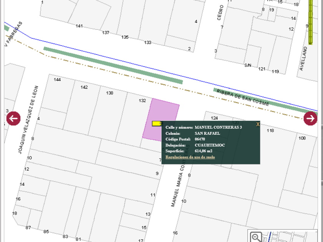Click lot 138 on the map
The image size is (323, 242).
coord(110,93)
